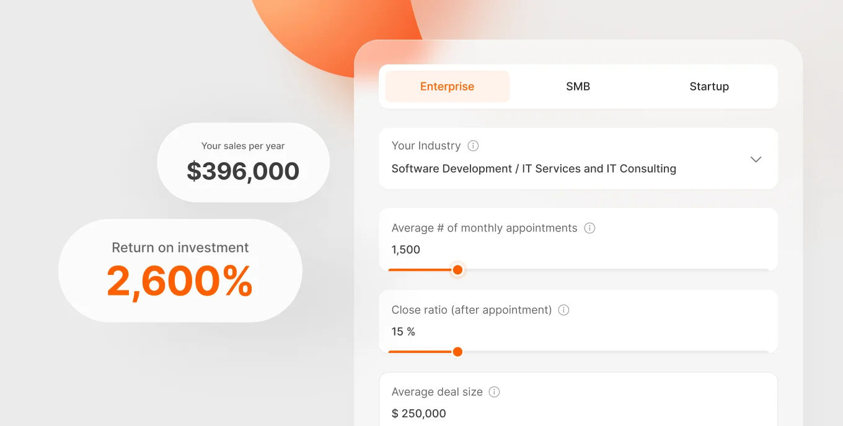This screenshot has height=426, width=843.
Task: Click info icon beside monthly appointments label
Action: tap(589, 228)
